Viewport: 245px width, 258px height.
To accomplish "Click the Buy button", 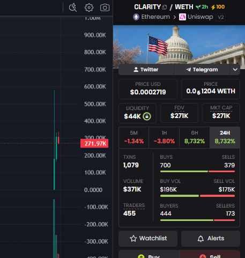I will [x=149, y=254].
